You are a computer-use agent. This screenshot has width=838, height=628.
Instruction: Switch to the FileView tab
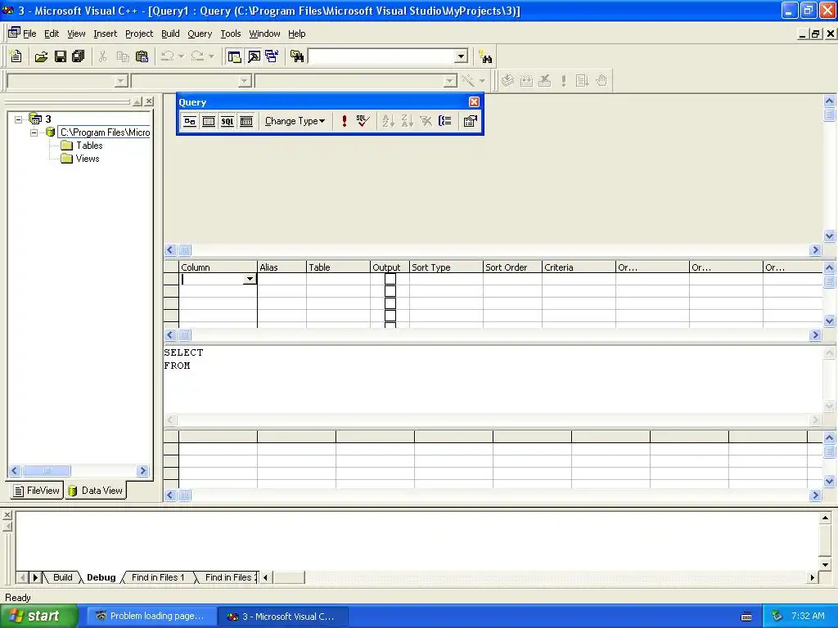pos(36,491)
